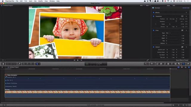Activate Transform onscreen controls icon

[182, 16]
